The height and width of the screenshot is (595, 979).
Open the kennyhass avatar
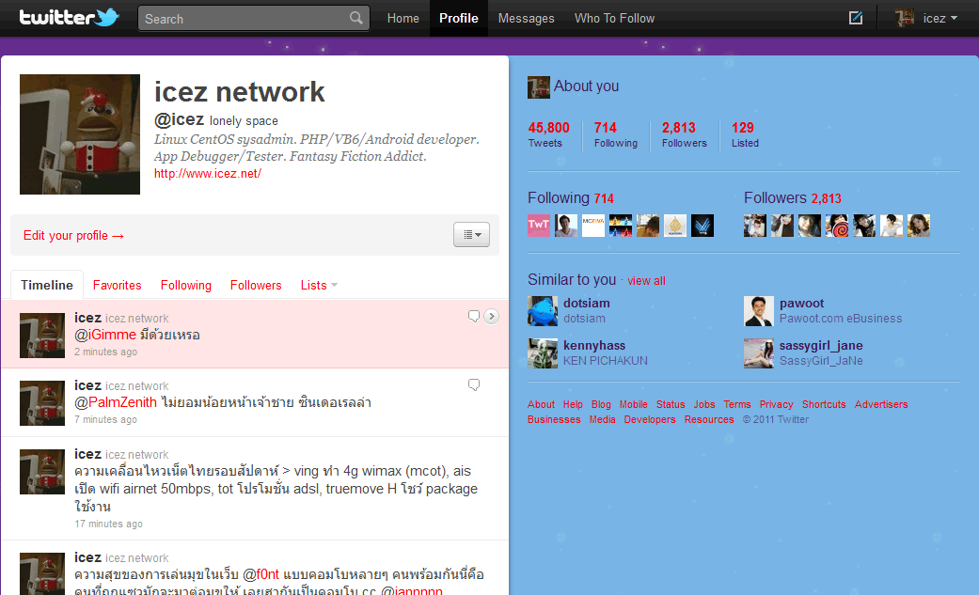point(543,353)
